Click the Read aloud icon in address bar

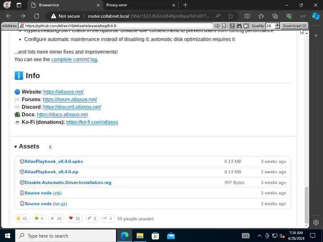click(218, 16)
